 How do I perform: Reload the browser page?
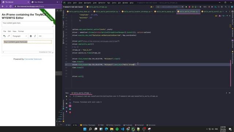point(11,7)
